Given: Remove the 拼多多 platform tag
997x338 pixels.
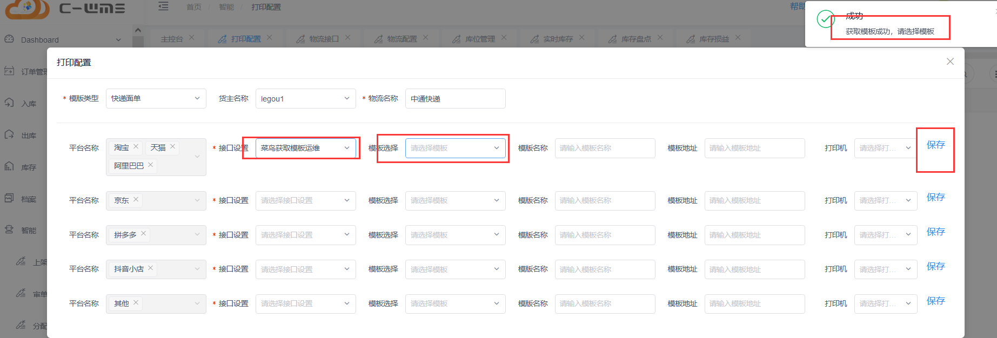Looking at the screenshot, I should click(x=144, y=233).
